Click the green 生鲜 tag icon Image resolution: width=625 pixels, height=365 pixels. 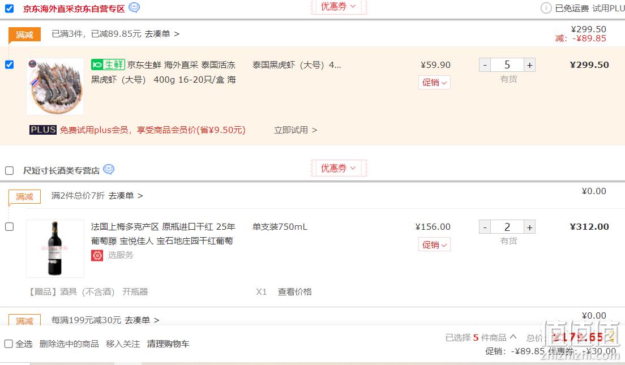(x=108, y=65)
